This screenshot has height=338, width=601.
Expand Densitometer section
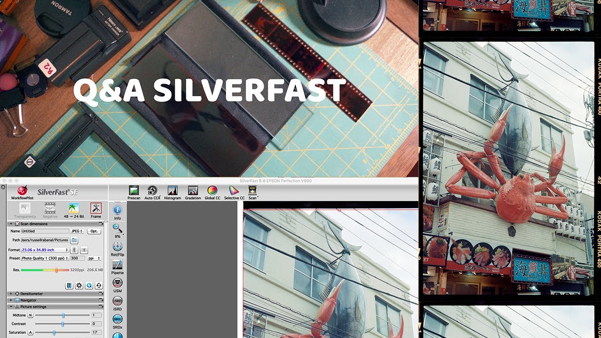point(11,293)
